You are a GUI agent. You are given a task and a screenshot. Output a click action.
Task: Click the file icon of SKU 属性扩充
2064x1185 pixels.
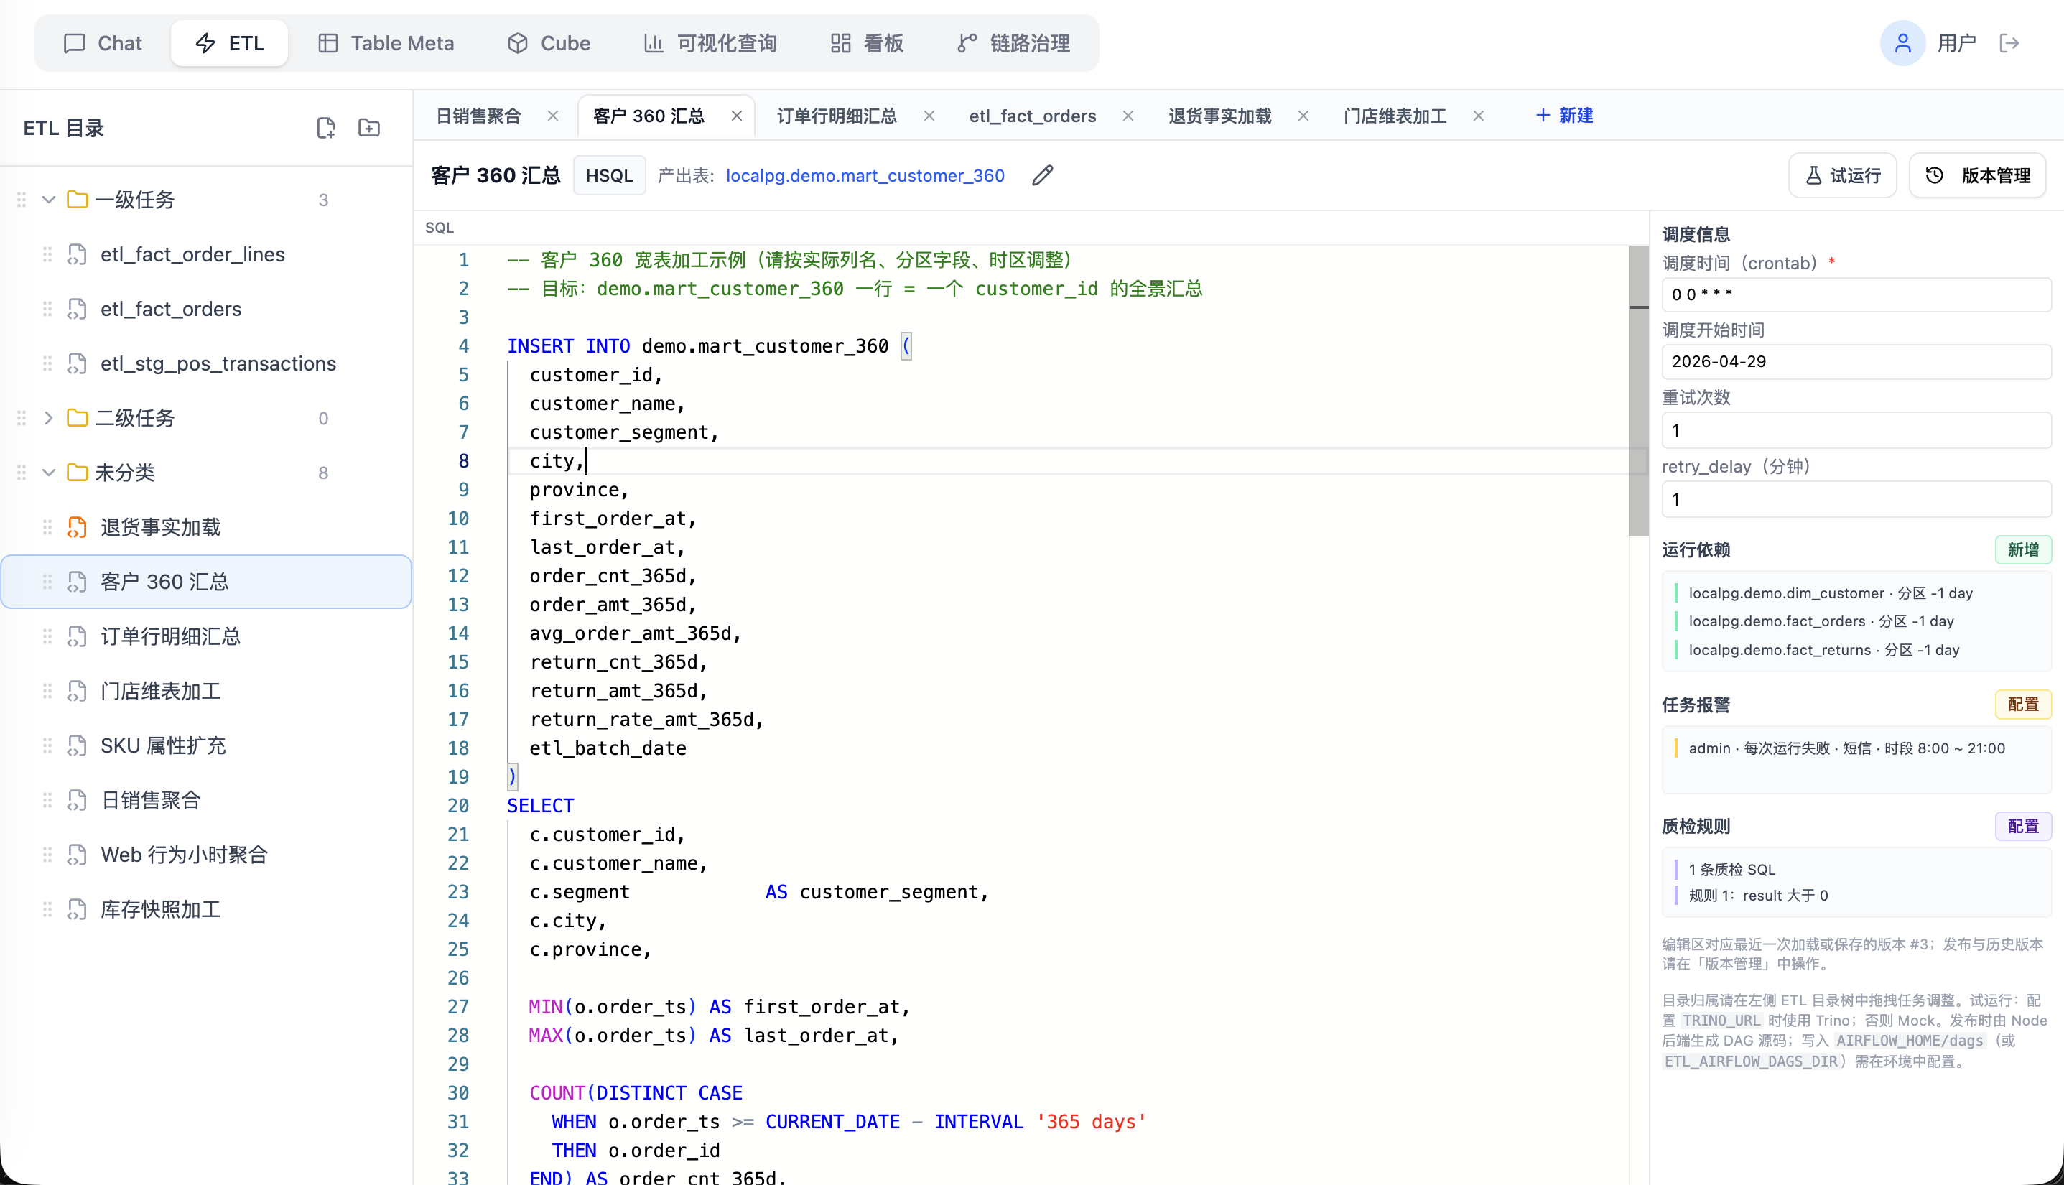(77, 745)
